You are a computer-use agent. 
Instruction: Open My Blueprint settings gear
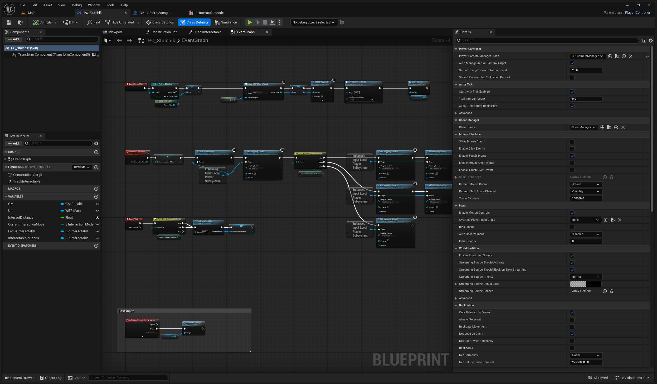pyautogui.click(x=96, y=143)
